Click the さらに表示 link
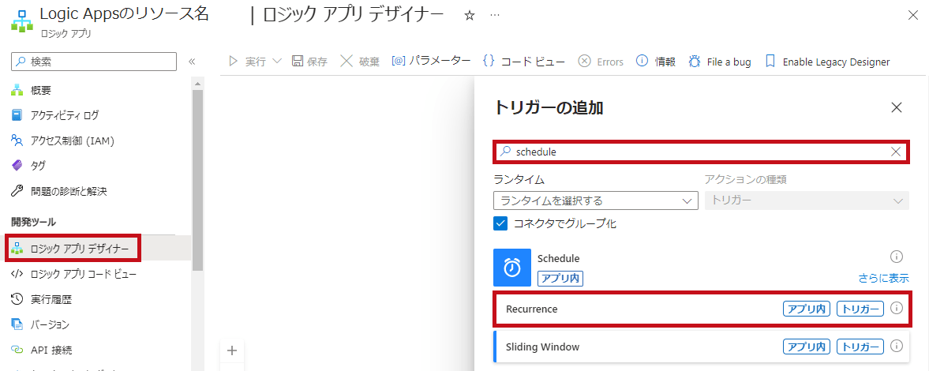Image resolution: width=929 pixels, height=371 pixels. 883,278
